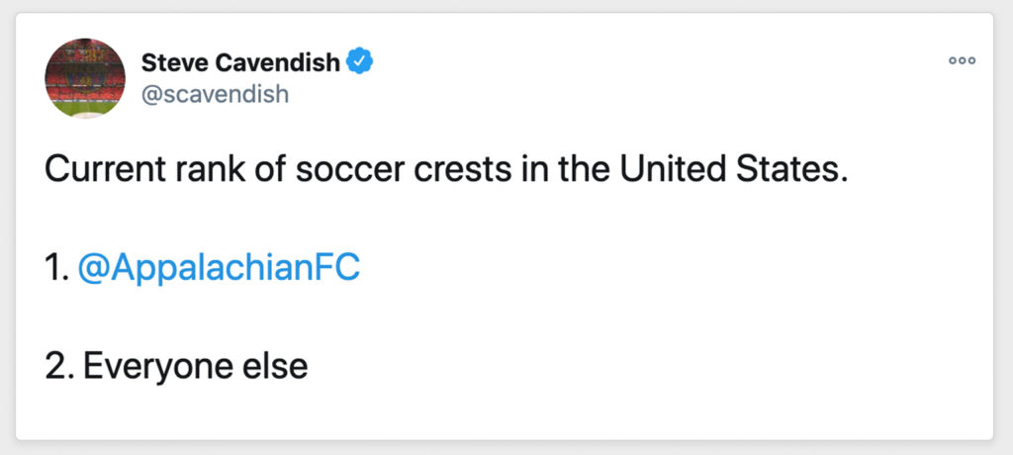View the stadium avatar image

coord(85,78)
